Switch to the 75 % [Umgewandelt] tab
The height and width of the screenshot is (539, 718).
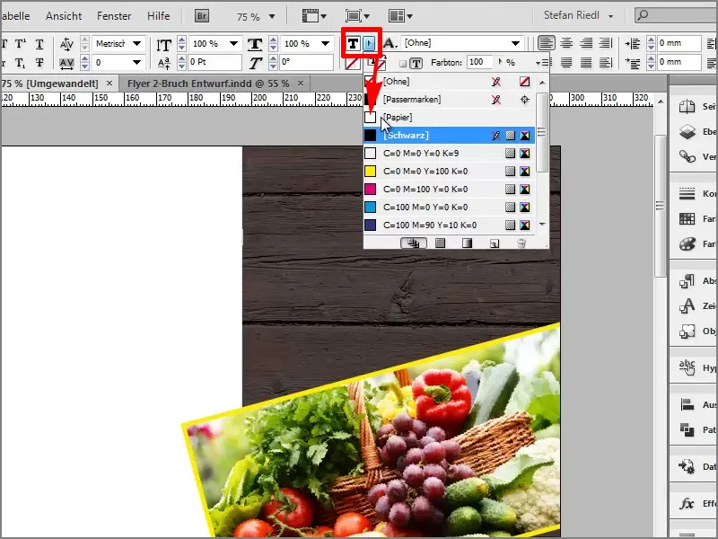pyautogui.click(x=49, y=84)
